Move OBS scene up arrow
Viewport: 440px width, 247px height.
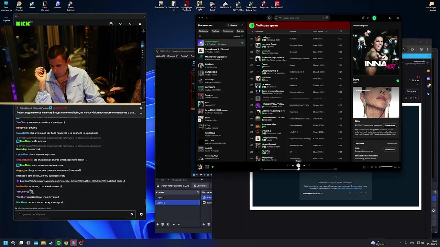[x=174, y=224]
